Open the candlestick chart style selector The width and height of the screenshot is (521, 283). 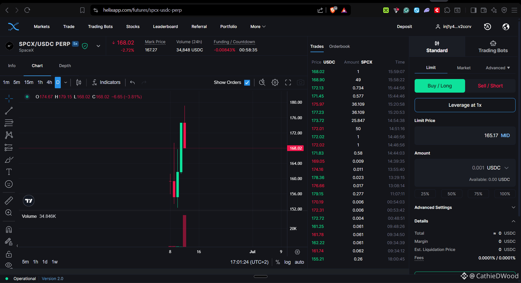pos(79,82)
